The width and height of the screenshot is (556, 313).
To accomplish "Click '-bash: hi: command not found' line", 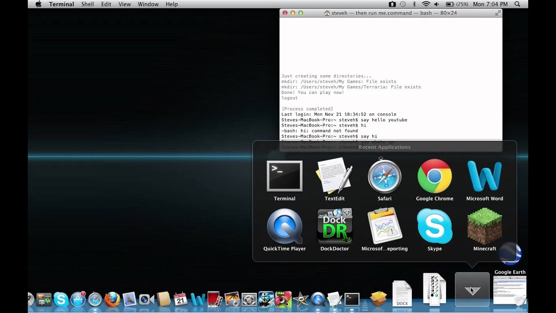I will pyautogui.click(x=320, y=131).
